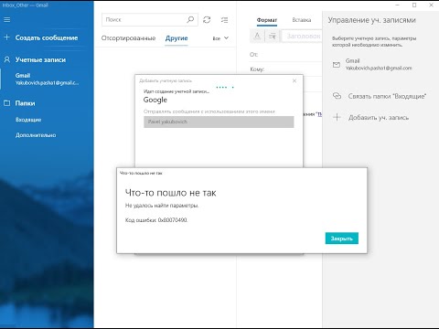439x329 pixels.
Task: Click Связать папки "Входящие"
Action: (387, 96)
